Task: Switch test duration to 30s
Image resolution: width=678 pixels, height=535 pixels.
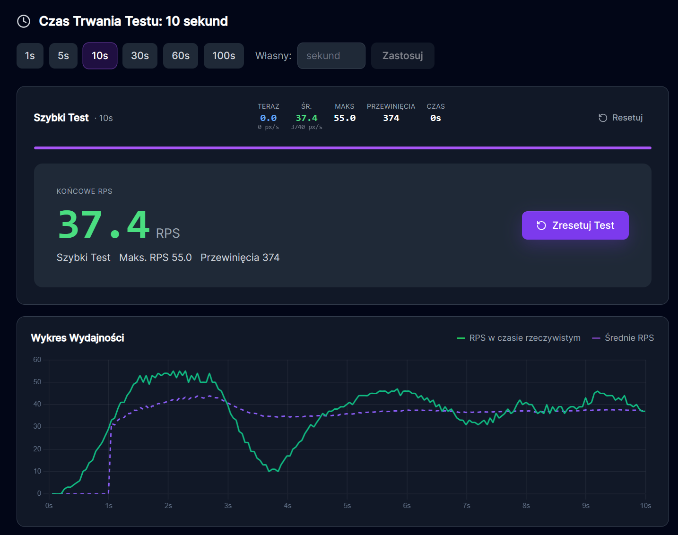Action: click(140, 56)
